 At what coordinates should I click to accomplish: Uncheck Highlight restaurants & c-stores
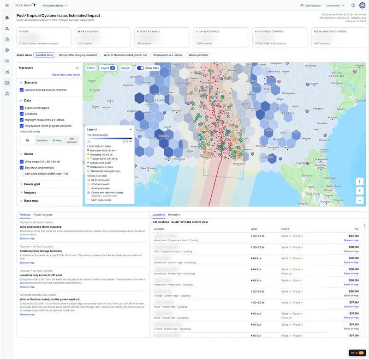(22, 120)
